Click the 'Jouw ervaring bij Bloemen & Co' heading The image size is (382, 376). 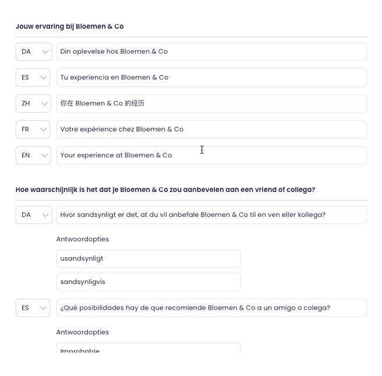[x=70, y=26]
